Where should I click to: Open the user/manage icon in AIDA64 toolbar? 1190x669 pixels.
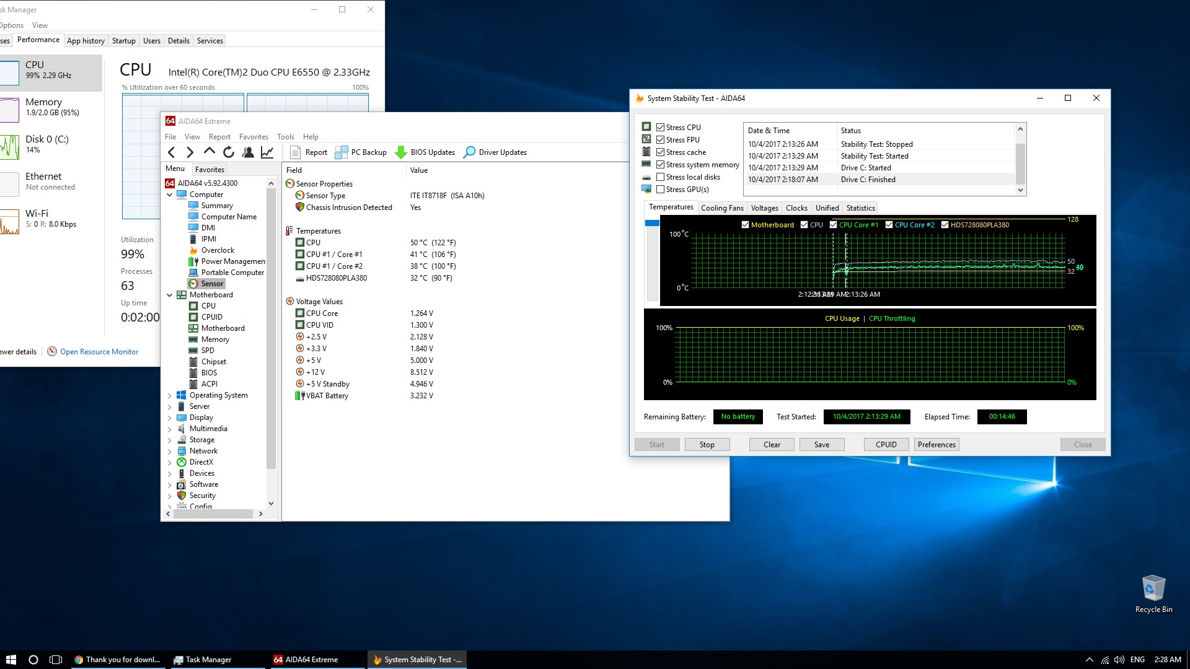click(248, 152)
